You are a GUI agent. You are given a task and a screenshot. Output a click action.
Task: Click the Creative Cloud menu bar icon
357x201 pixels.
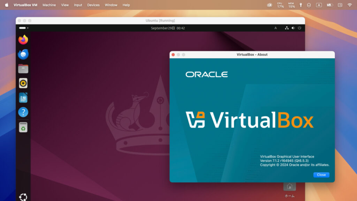(x=269, y=5)
